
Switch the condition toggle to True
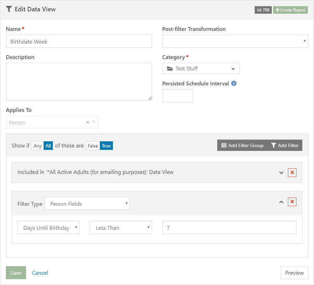(106, 146)
